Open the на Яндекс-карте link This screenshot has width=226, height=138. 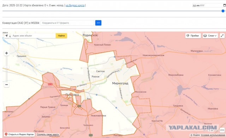(x=75, y=5)
